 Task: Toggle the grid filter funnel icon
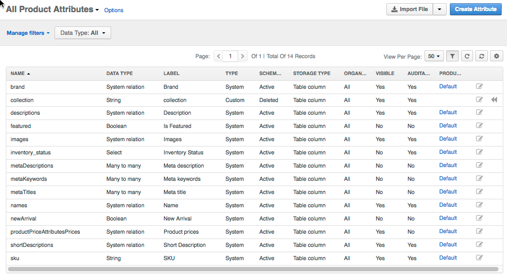click(452, 56)
